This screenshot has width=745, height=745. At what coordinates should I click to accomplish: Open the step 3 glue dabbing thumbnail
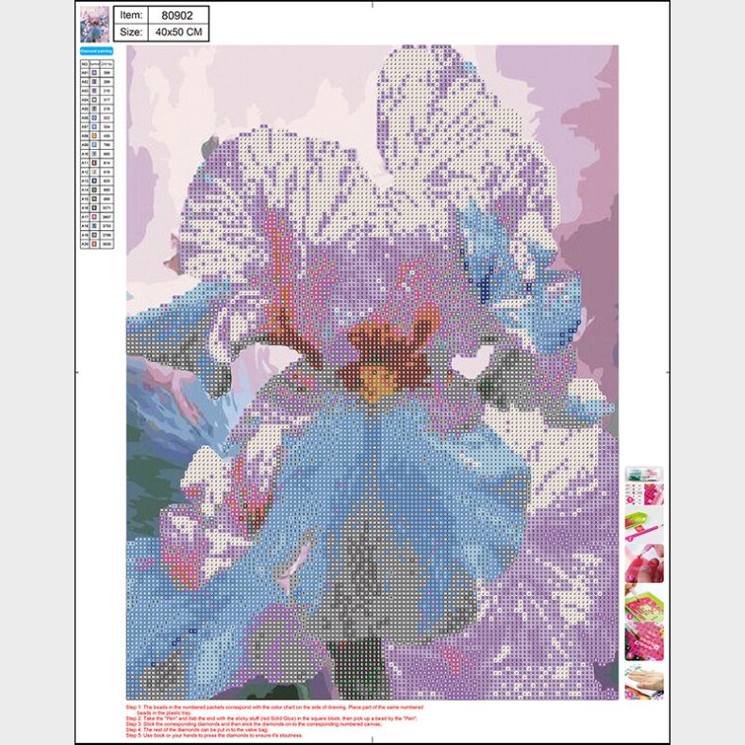point(644,564)
